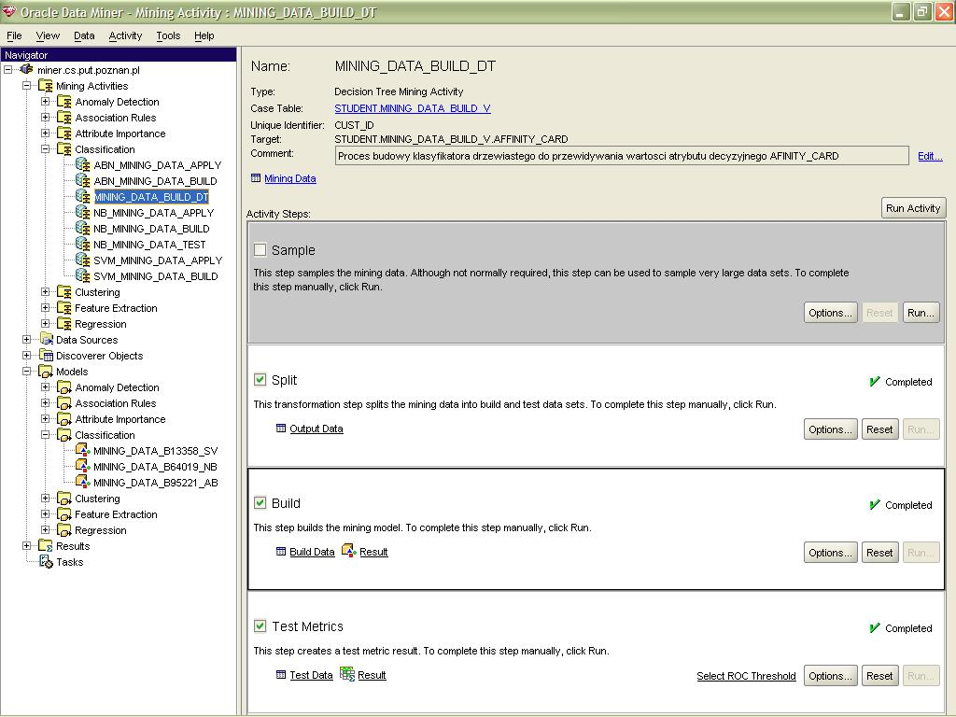Expand Anomaly Detection under Mining Activities
The image size is (956, 717).
click(45, 101)
